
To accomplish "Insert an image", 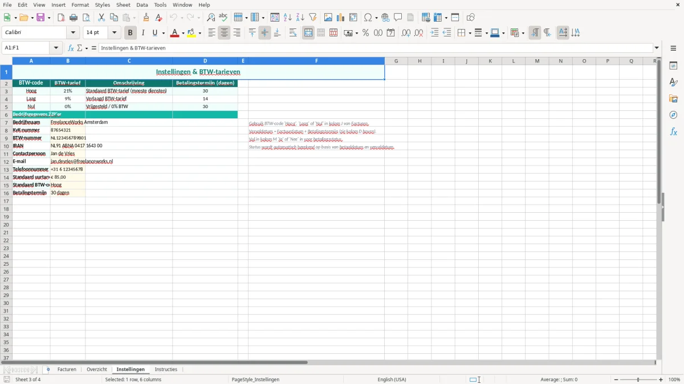I will point(328,18).
